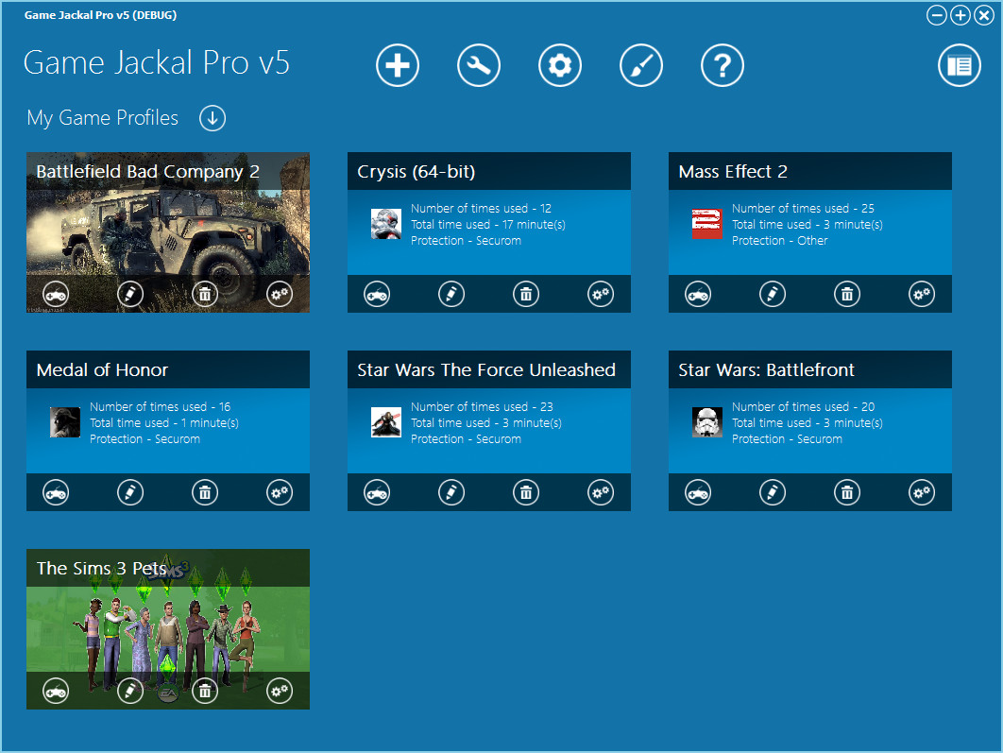Edit Star Wars: Battlefront profile

pyautogui.click(x=773, y=492)
